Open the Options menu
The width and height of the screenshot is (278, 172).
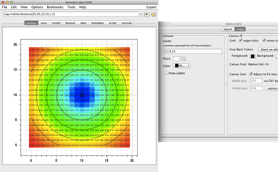tap(37, 7)
